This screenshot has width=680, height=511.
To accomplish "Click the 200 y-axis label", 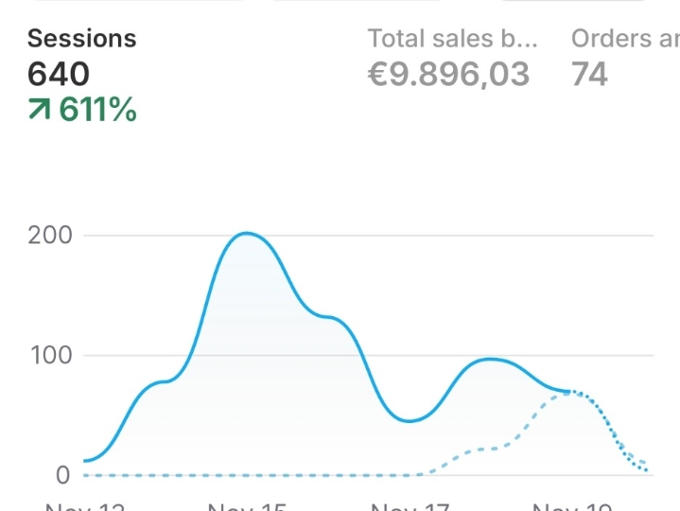I will pos(50,236).
